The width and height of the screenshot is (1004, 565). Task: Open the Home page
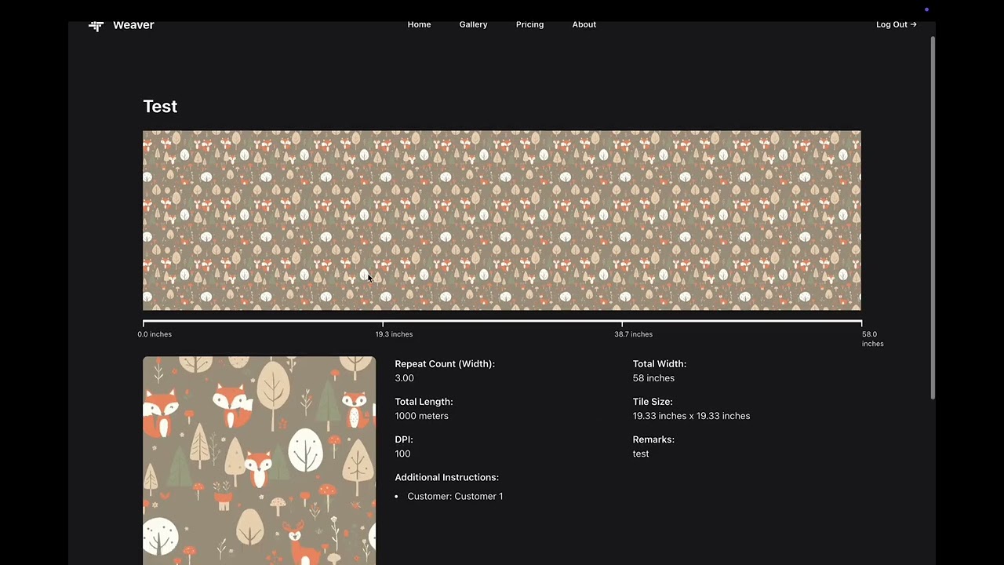coord(419,24)
